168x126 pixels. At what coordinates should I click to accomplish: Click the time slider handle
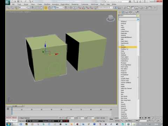pyautogui.click(x=15, y=106)
